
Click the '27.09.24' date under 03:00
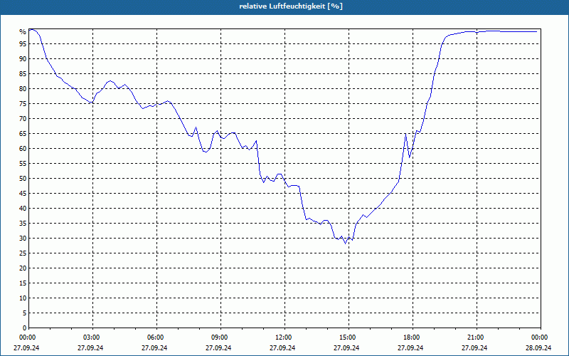pyautogui.click(x=91, y=347)
